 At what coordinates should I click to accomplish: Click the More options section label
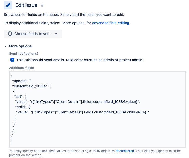click(x=20, y=46)
